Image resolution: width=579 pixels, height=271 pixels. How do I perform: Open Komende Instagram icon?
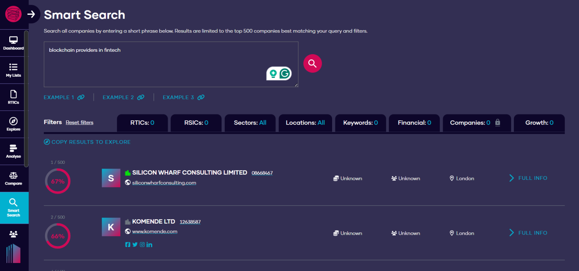pos(142,245)
